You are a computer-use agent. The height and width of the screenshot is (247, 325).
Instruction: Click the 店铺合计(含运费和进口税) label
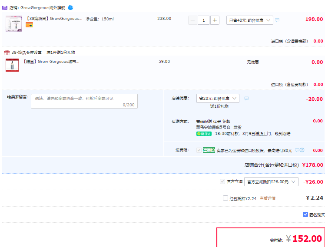tap(272, 165)
